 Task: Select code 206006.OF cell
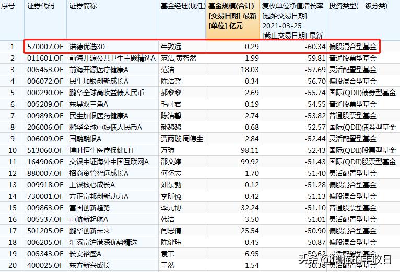click(x=45, y=127)
